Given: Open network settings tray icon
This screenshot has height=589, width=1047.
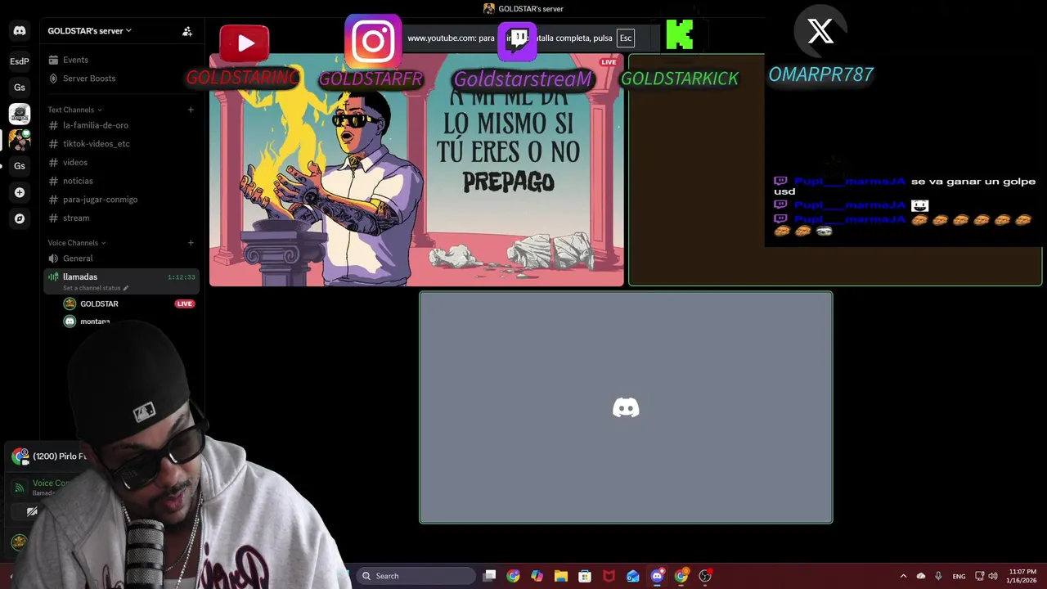Looking at the screenshot, I should (980, 576).
